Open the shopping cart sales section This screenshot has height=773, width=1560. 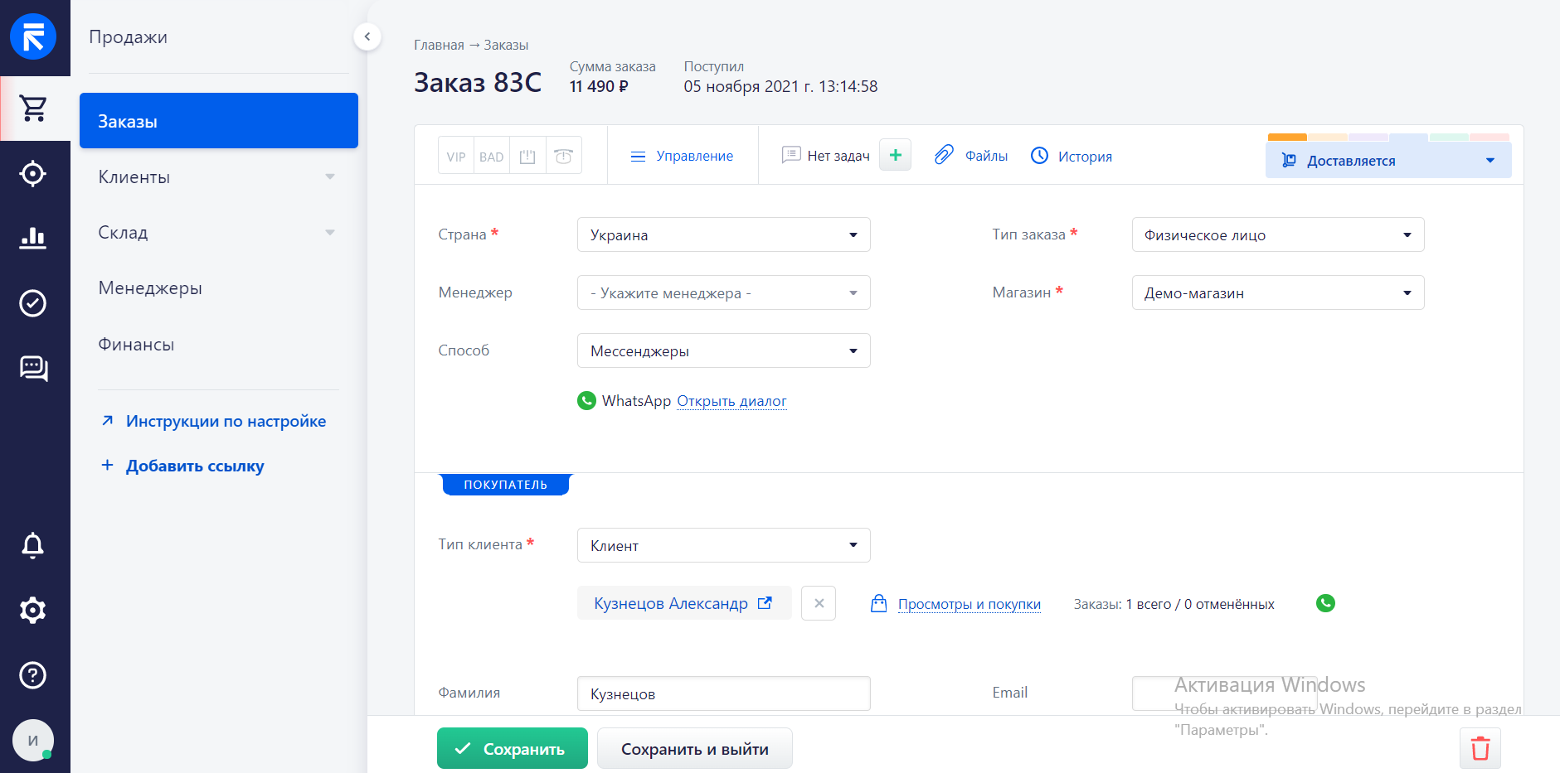click(34, 109)
